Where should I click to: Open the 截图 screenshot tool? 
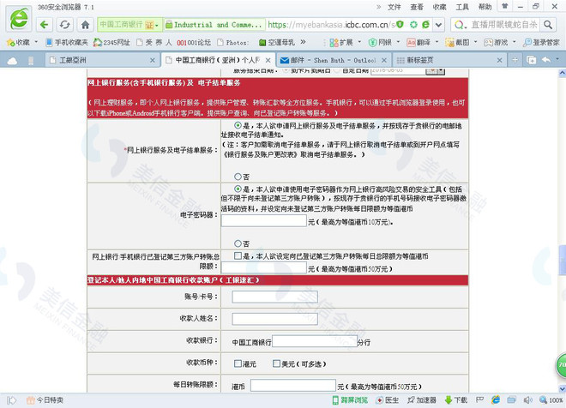(461, 42)
